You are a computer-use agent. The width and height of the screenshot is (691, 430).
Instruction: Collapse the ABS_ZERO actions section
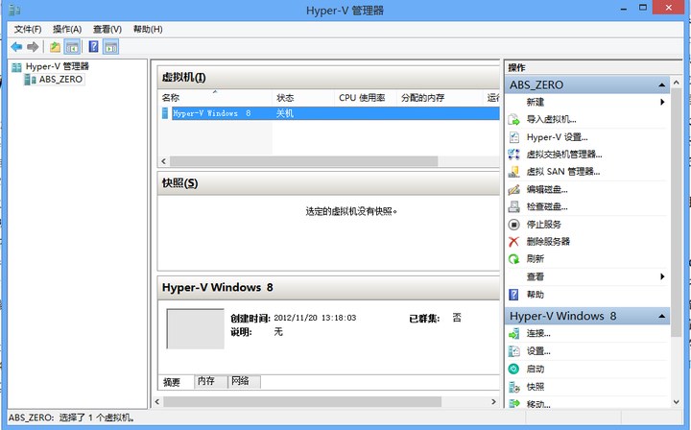coord(661,85)
